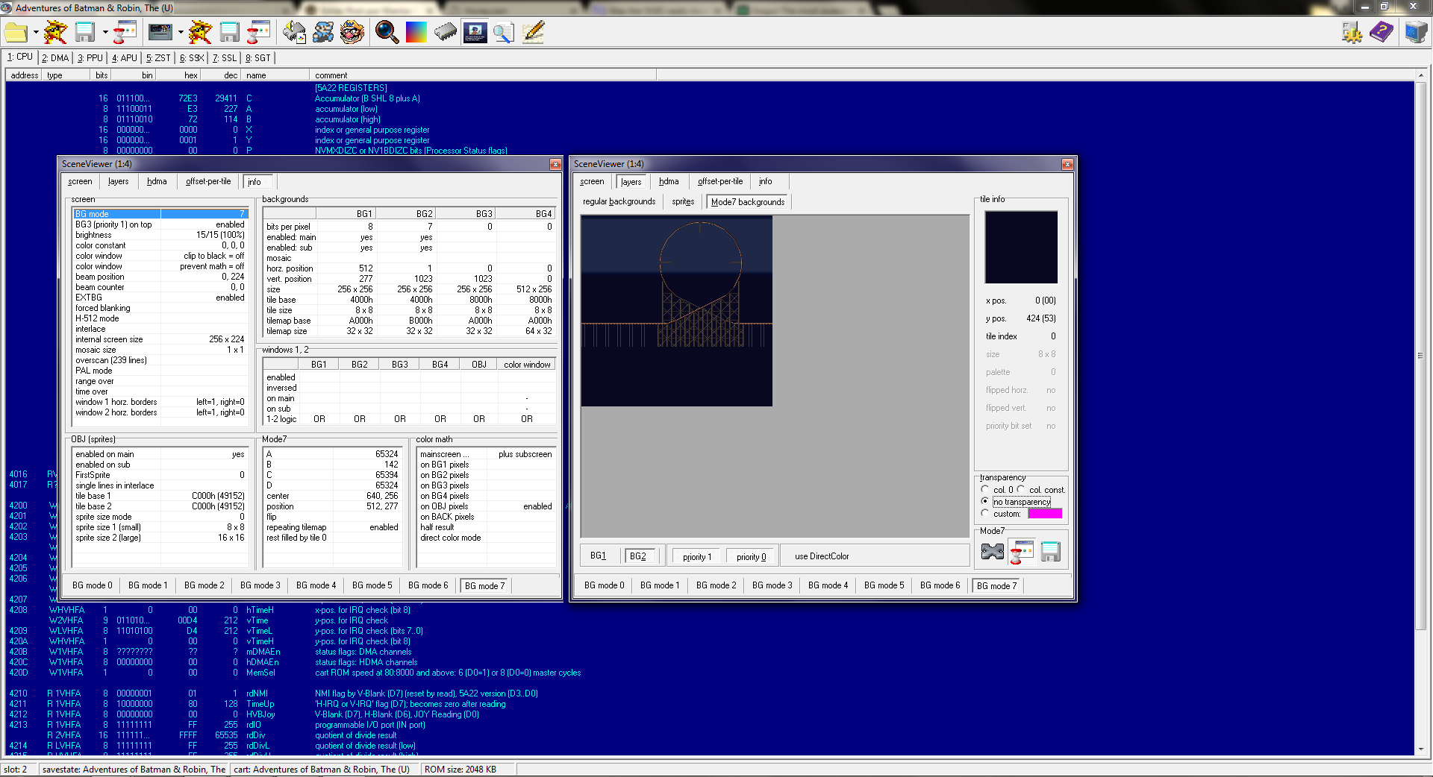The width and height of the screenshot is (1433, 777).
Task: Open the purple help book icon
Action: tap(1382, 32)
